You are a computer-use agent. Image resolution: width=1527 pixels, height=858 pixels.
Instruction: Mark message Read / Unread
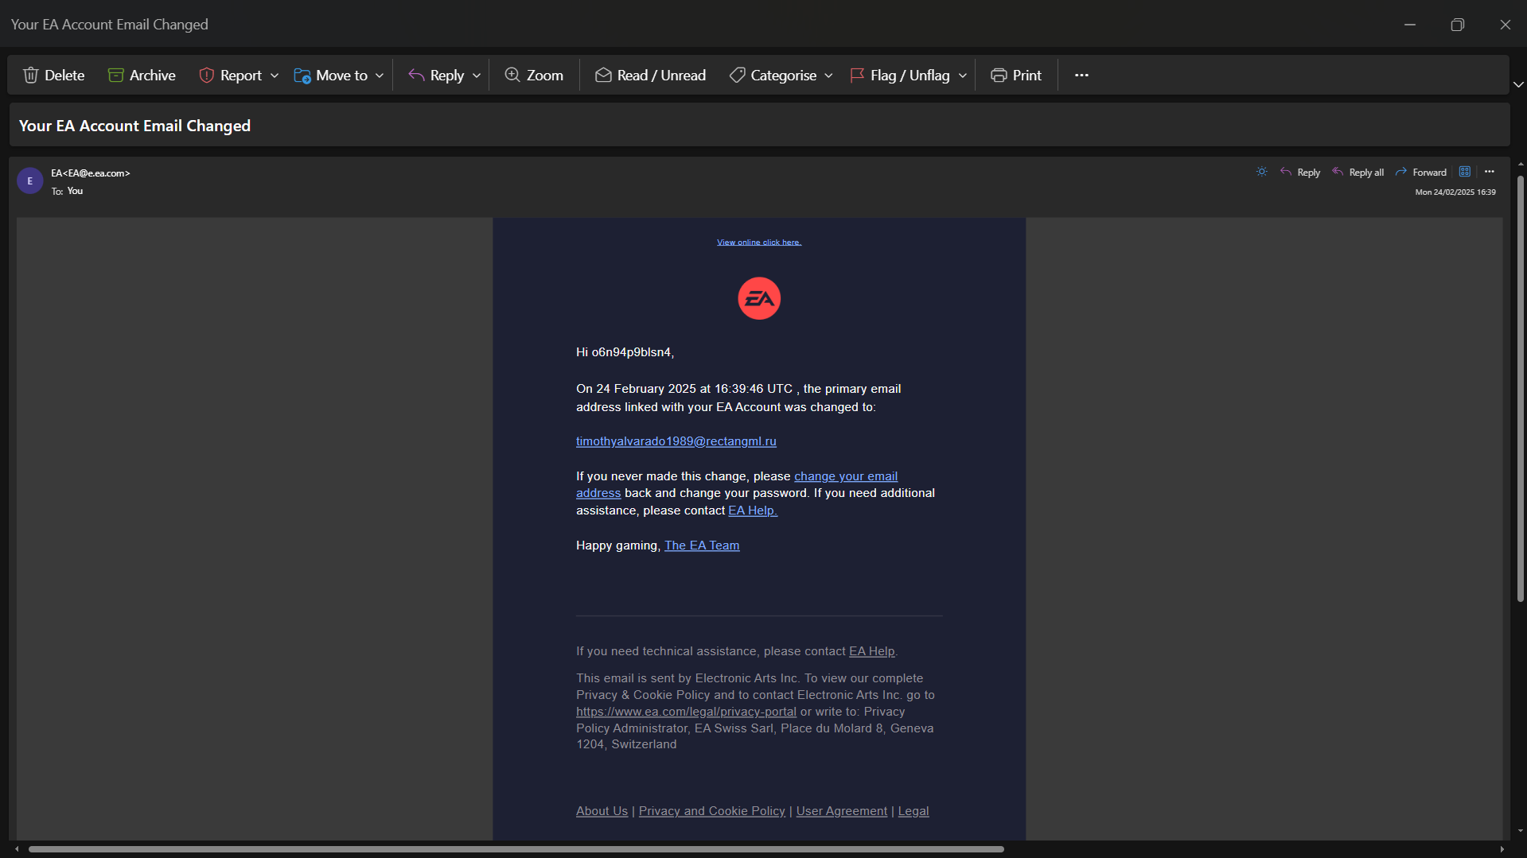point(650,76)
